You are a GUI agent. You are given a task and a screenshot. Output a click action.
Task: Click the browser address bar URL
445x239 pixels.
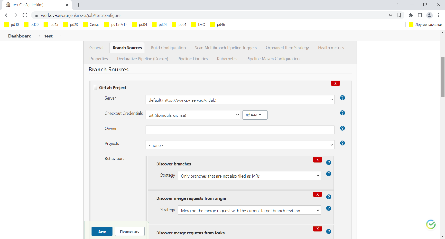(x=81, y=15)
